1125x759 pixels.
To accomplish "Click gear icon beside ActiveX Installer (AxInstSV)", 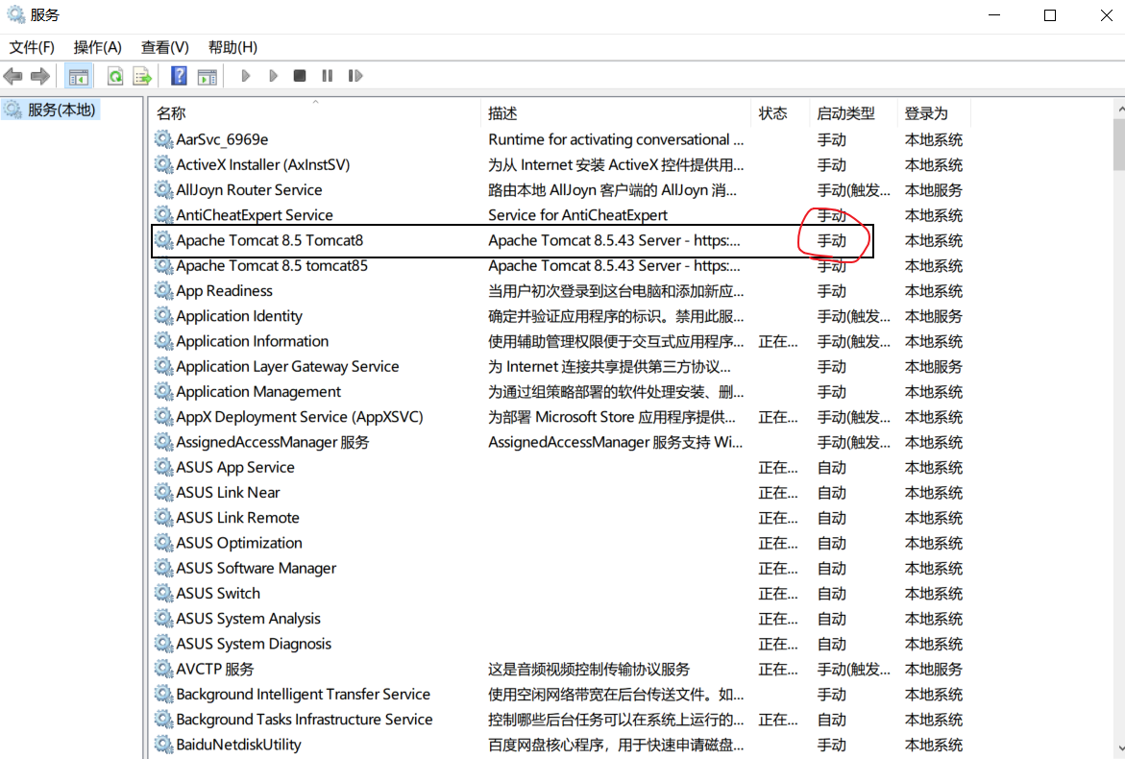I will click(163, 164).
